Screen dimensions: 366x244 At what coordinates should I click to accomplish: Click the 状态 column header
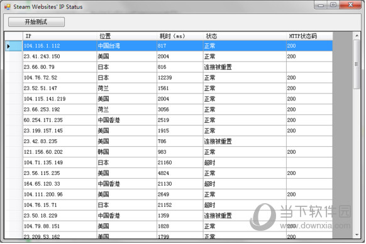(x=245, y=36)
